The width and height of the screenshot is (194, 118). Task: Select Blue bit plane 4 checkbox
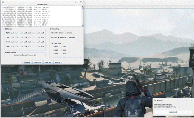click(x=25, y=46)
